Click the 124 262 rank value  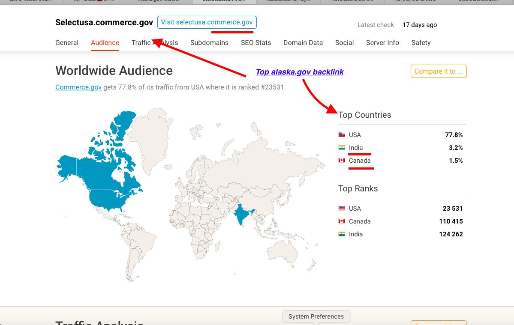point(451,234)
